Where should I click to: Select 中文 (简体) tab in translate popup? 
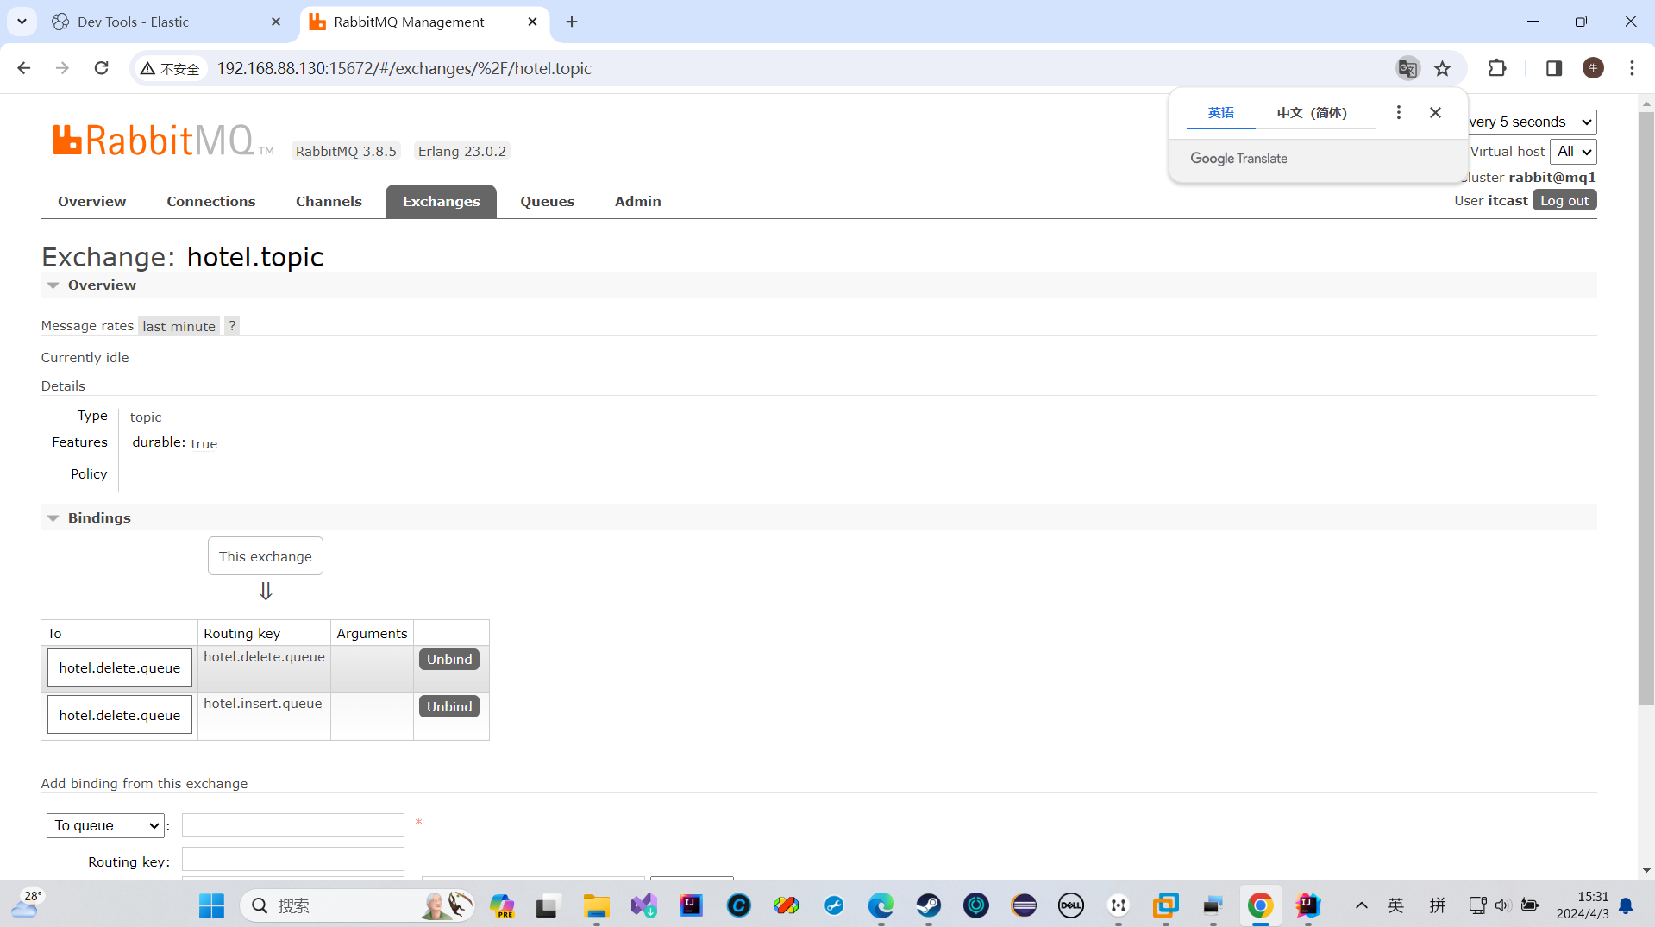[x=1312, y=112]
